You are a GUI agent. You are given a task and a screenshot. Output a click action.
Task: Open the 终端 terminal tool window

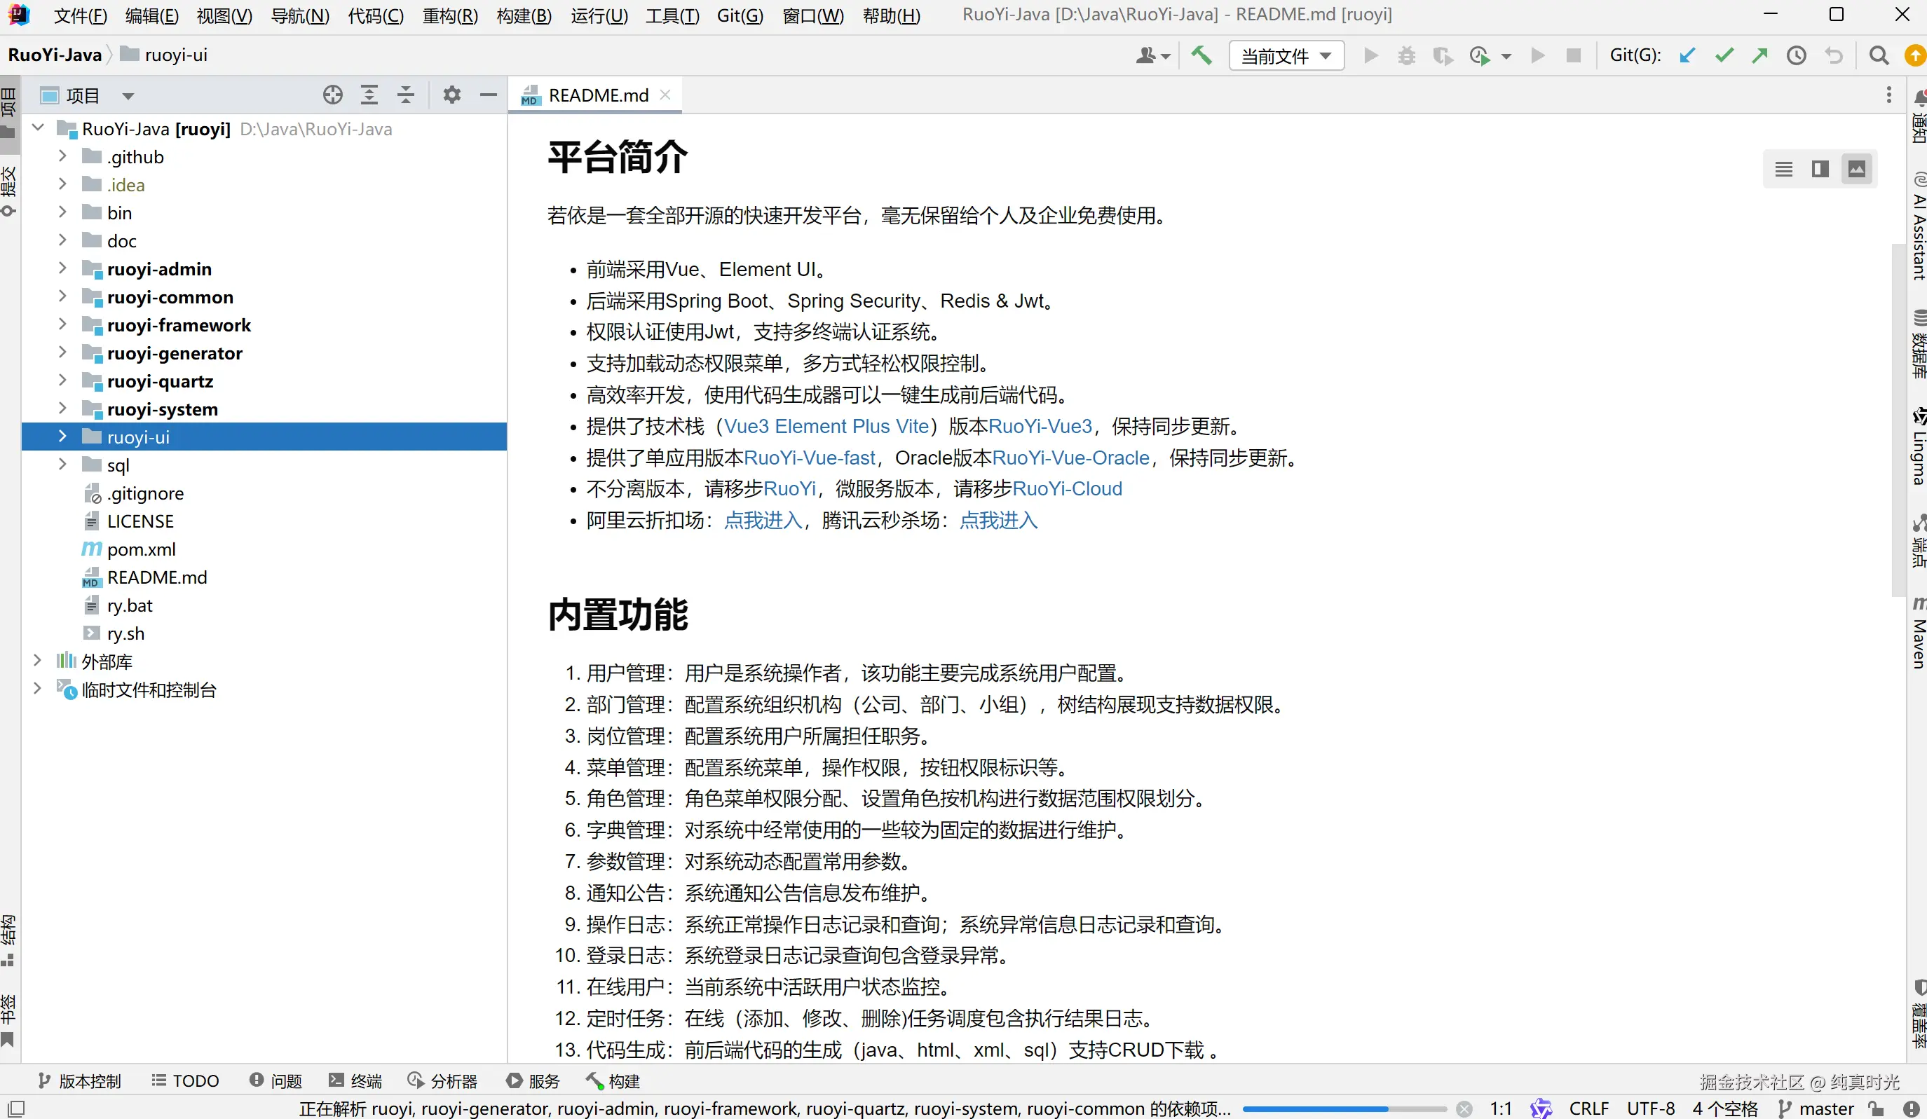coord(355,1080)
